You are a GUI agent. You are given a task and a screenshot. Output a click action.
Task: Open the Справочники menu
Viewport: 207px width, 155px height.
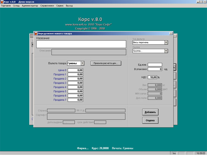click(x=47, y=6)
